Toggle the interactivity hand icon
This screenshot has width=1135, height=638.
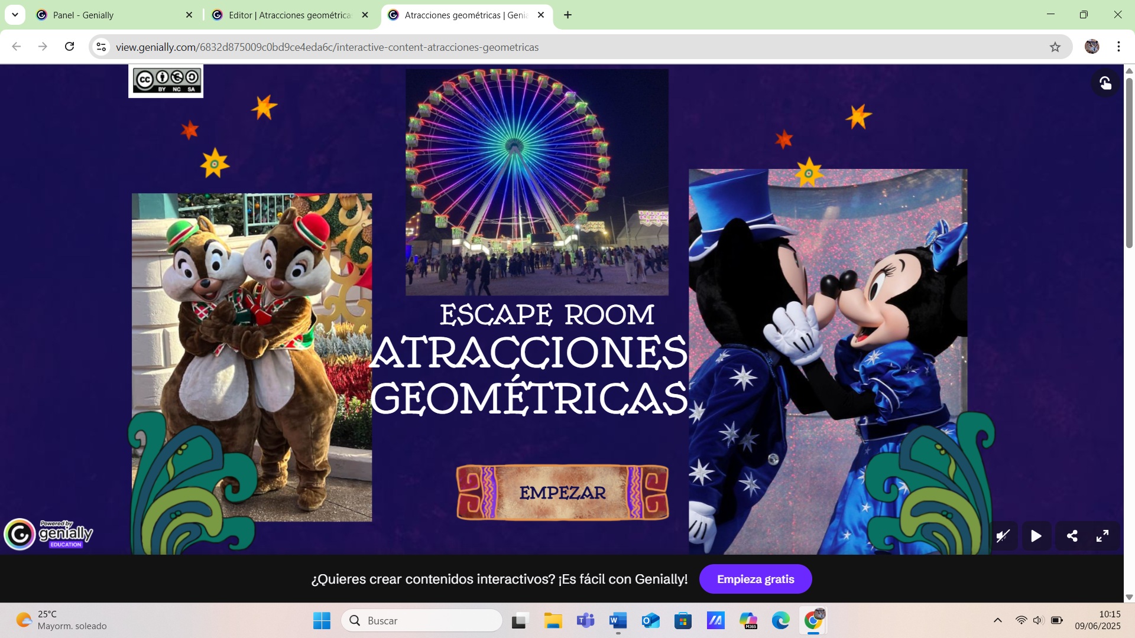click(1105, 83)
